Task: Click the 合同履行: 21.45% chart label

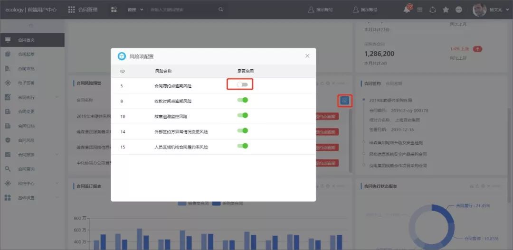Action: [x=473, y=206]
